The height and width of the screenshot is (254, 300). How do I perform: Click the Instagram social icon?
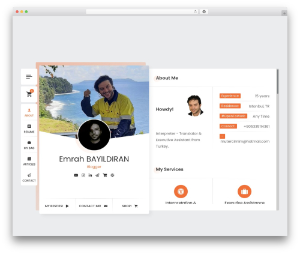tap(83, 175)
